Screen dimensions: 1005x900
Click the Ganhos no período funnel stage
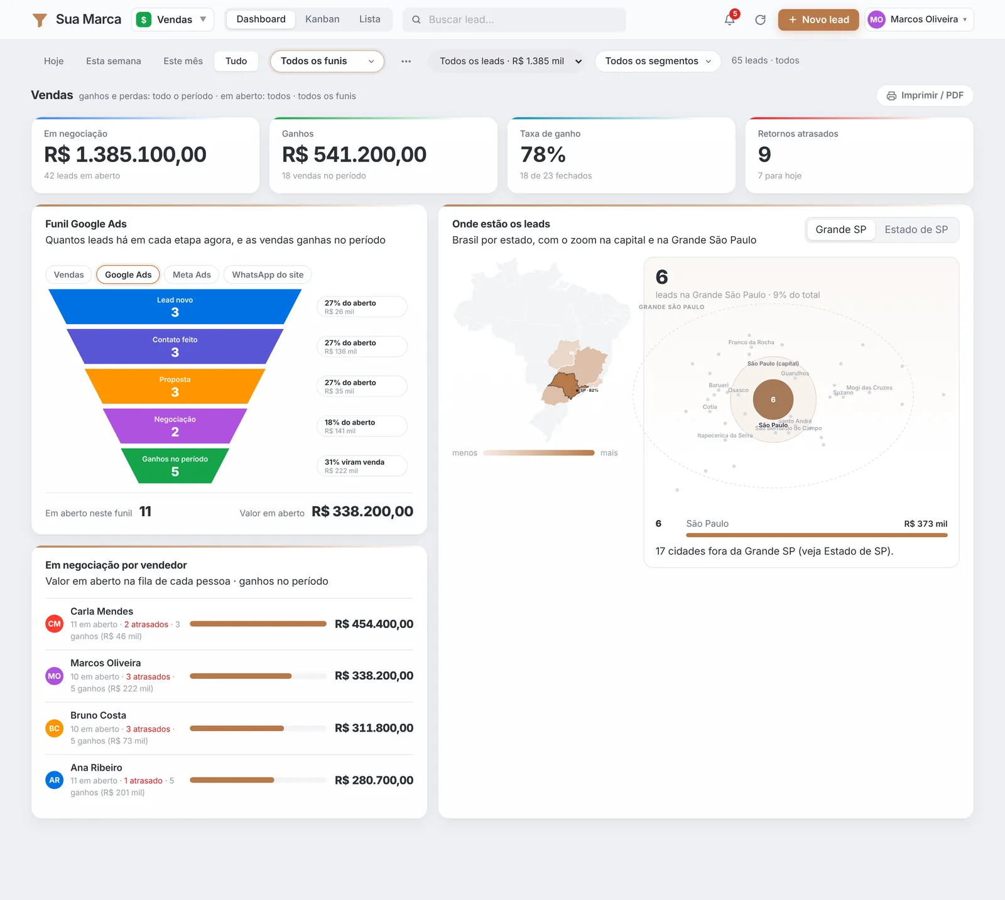[x=175, y=465]
